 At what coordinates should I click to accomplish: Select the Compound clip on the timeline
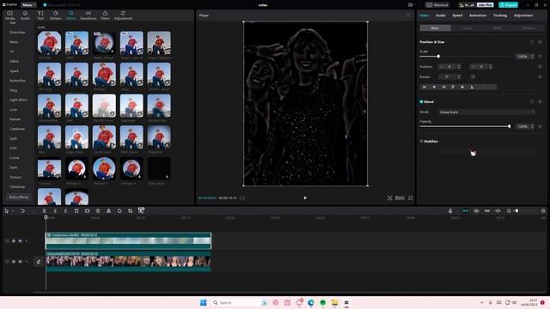coord(128,241)
